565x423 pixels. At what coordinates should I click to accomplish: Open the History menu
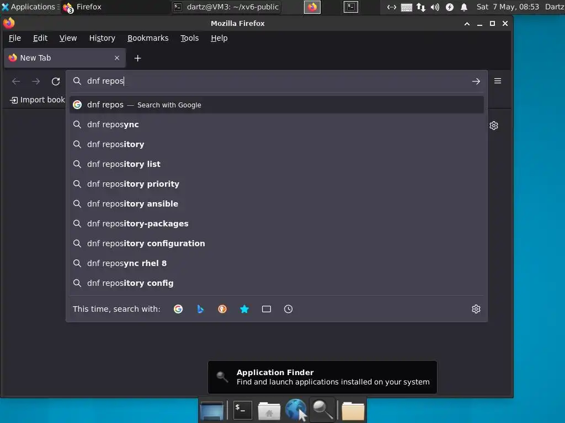[x=102, y=38]
